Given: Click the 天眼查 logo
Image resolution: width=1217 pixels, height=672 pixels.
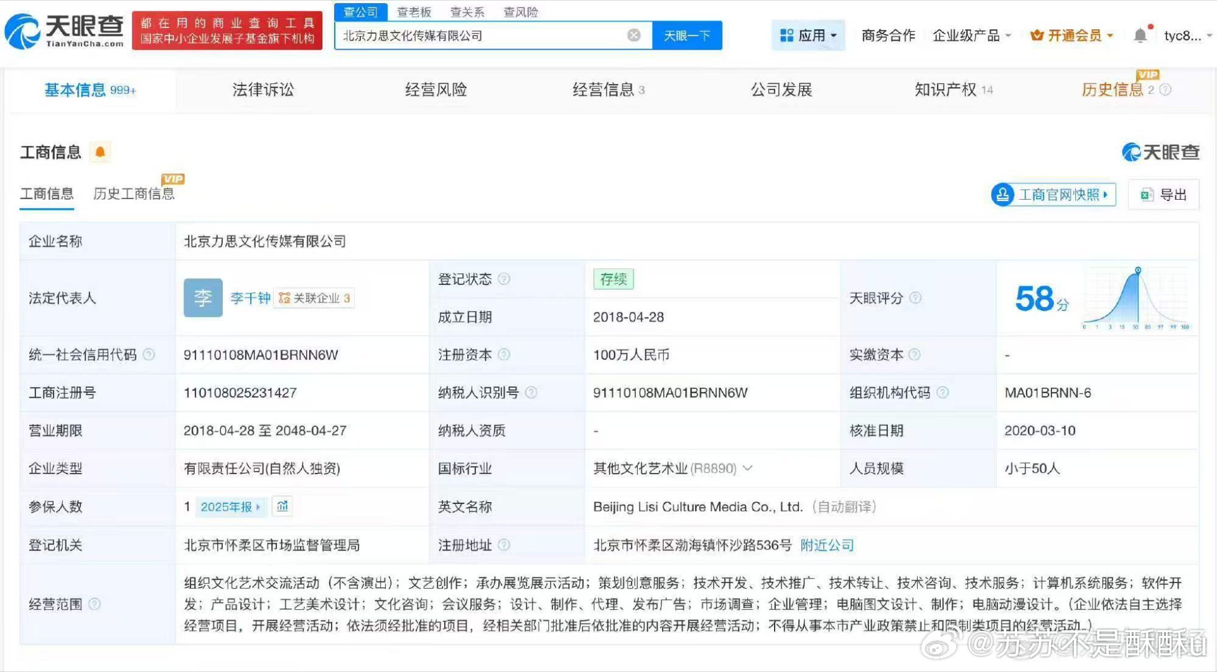Looking at the screenshot, I should pos(62,29).
